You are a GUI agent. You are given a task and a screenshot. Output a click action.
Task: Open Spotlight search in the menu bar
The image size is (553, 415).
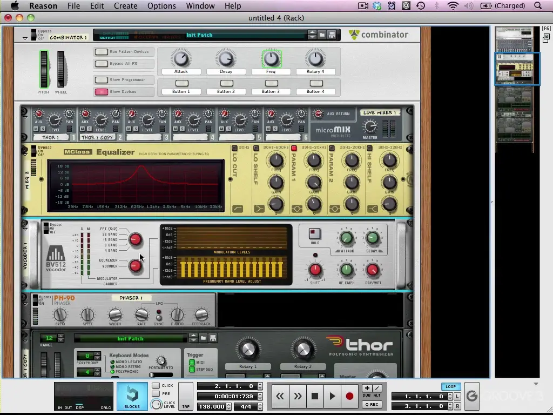coord(537,5)
